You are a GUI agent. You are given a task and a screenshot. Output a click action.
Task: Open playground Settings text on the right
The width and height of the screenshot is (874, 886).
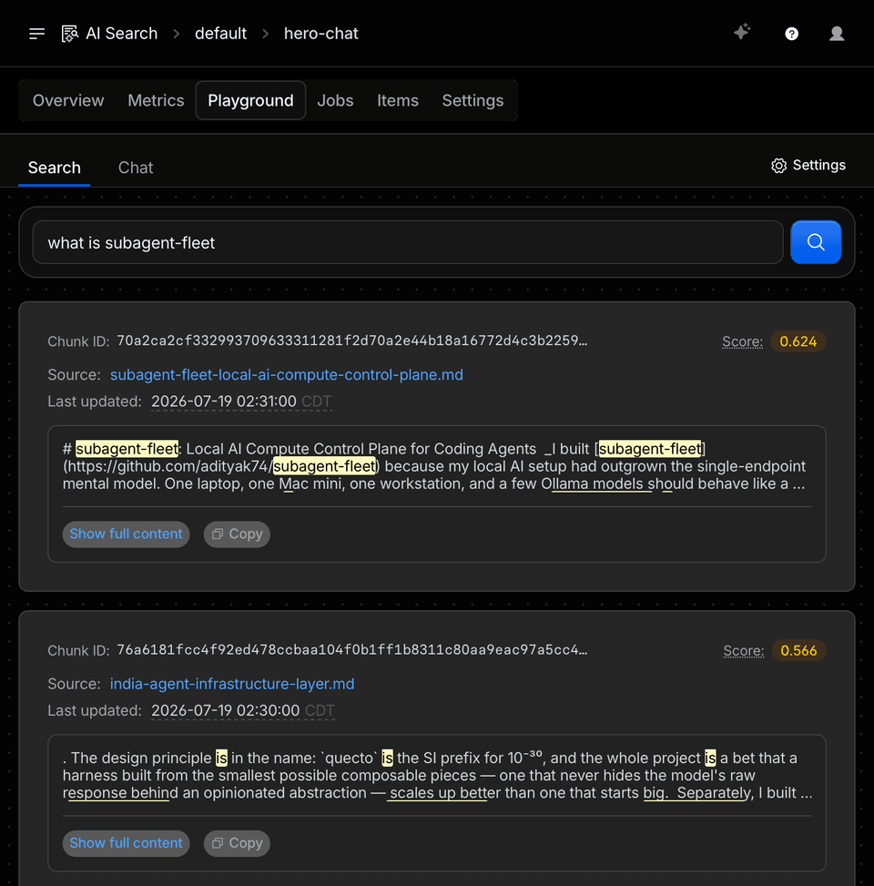pyautogui.click(x=819, y=165)
